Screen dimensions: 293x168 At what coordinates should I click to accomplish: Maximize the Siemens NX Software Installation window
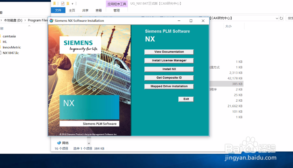point(191,21)
